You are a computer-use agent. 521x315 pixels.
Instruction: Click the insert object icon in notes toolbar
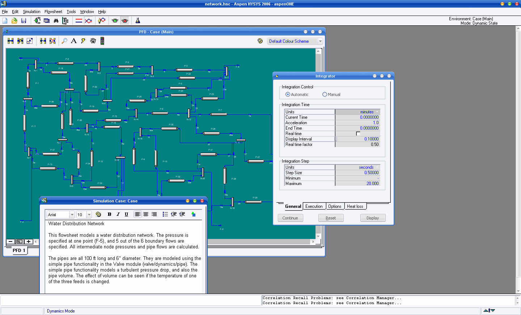tap(193, 214)
